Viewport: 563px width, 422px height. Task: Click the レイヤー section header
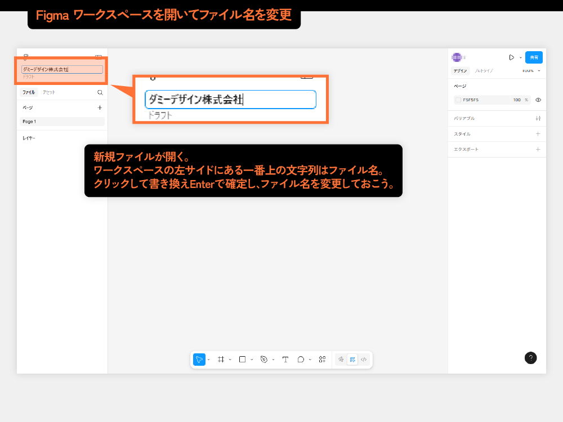click(29, 138)
